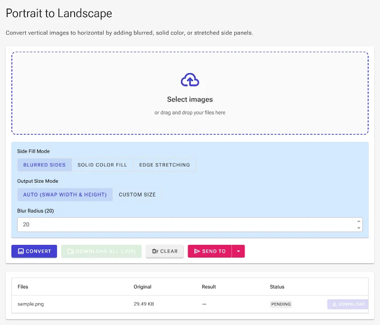Click the Files column header
The image size is (380, 325).
[x=23, y=287]
